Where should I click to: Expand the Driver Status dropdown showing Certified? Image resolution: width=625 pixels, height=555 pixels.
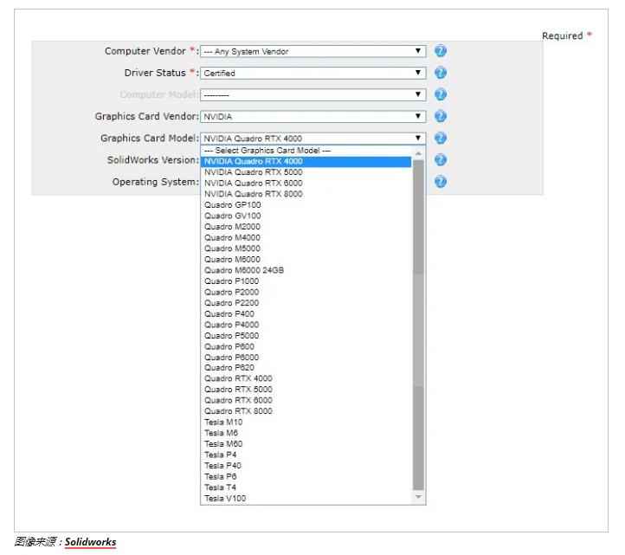pyautogui.click(x=312, y=73)
